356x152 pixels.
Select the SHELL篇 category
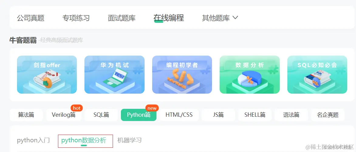255,115
